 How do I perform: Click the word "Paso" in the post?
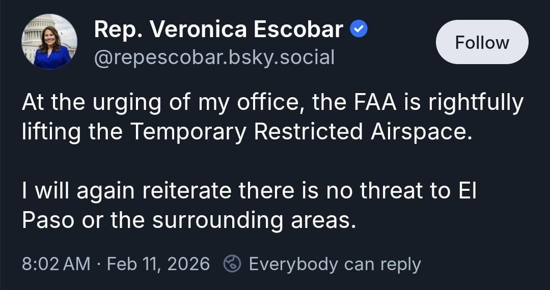48,219
